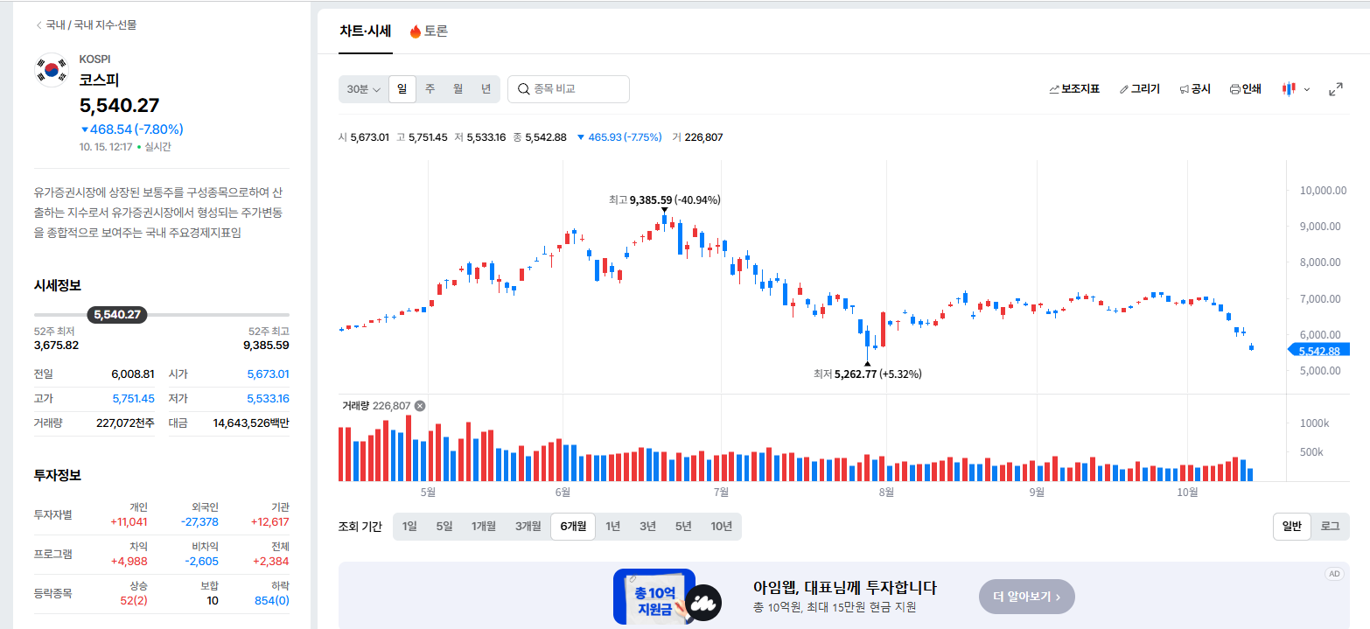1370x629 pixels.
Task: Set period to 3년
Action: (647, 527)
